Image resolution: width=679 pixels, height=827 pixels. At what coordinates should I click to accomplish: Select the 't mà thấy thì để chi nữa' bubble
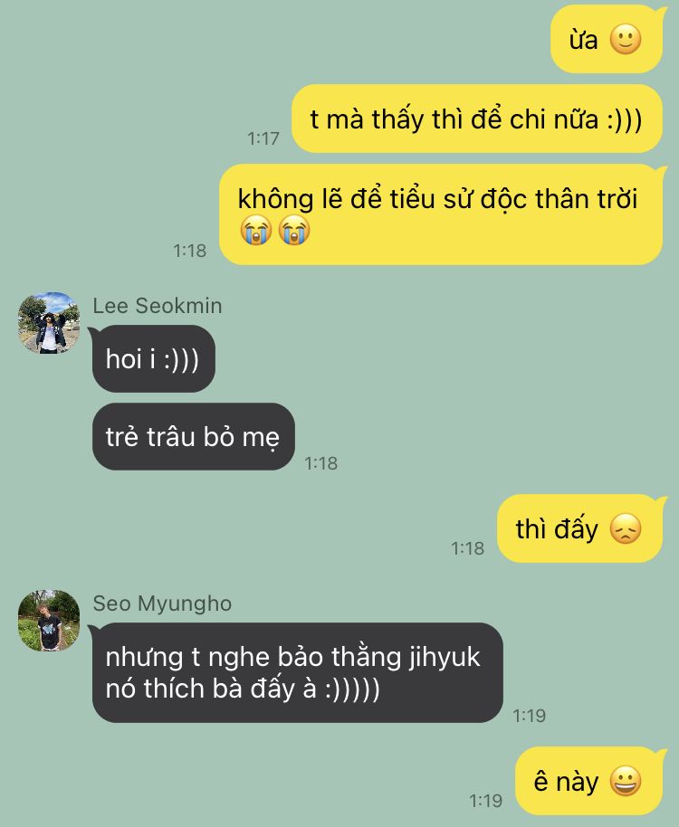point(477,119)
